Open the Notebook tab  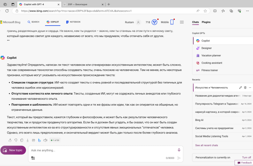coord(73,22)
